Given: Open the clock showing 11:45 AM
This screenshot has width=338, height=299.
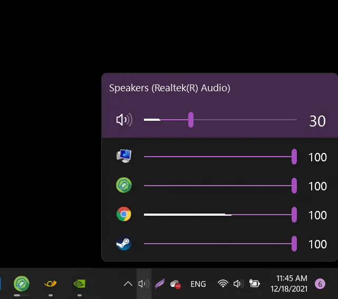Looking at the screenshot, I should [289, 284].
